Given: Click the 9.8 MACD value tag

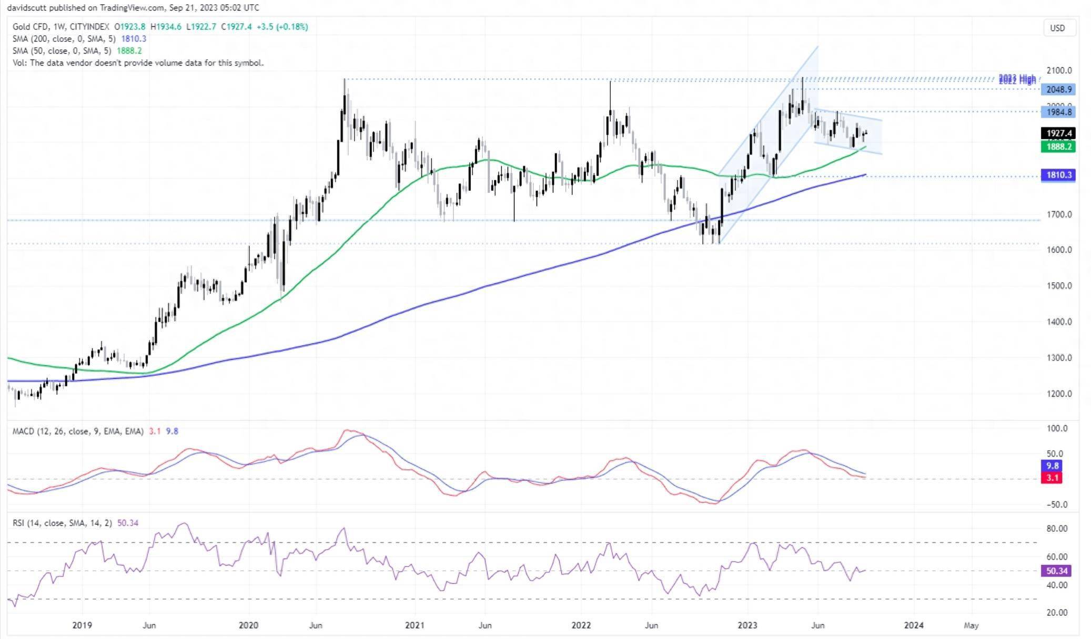Looking at the screenshot, I should tap(1052, 466).
